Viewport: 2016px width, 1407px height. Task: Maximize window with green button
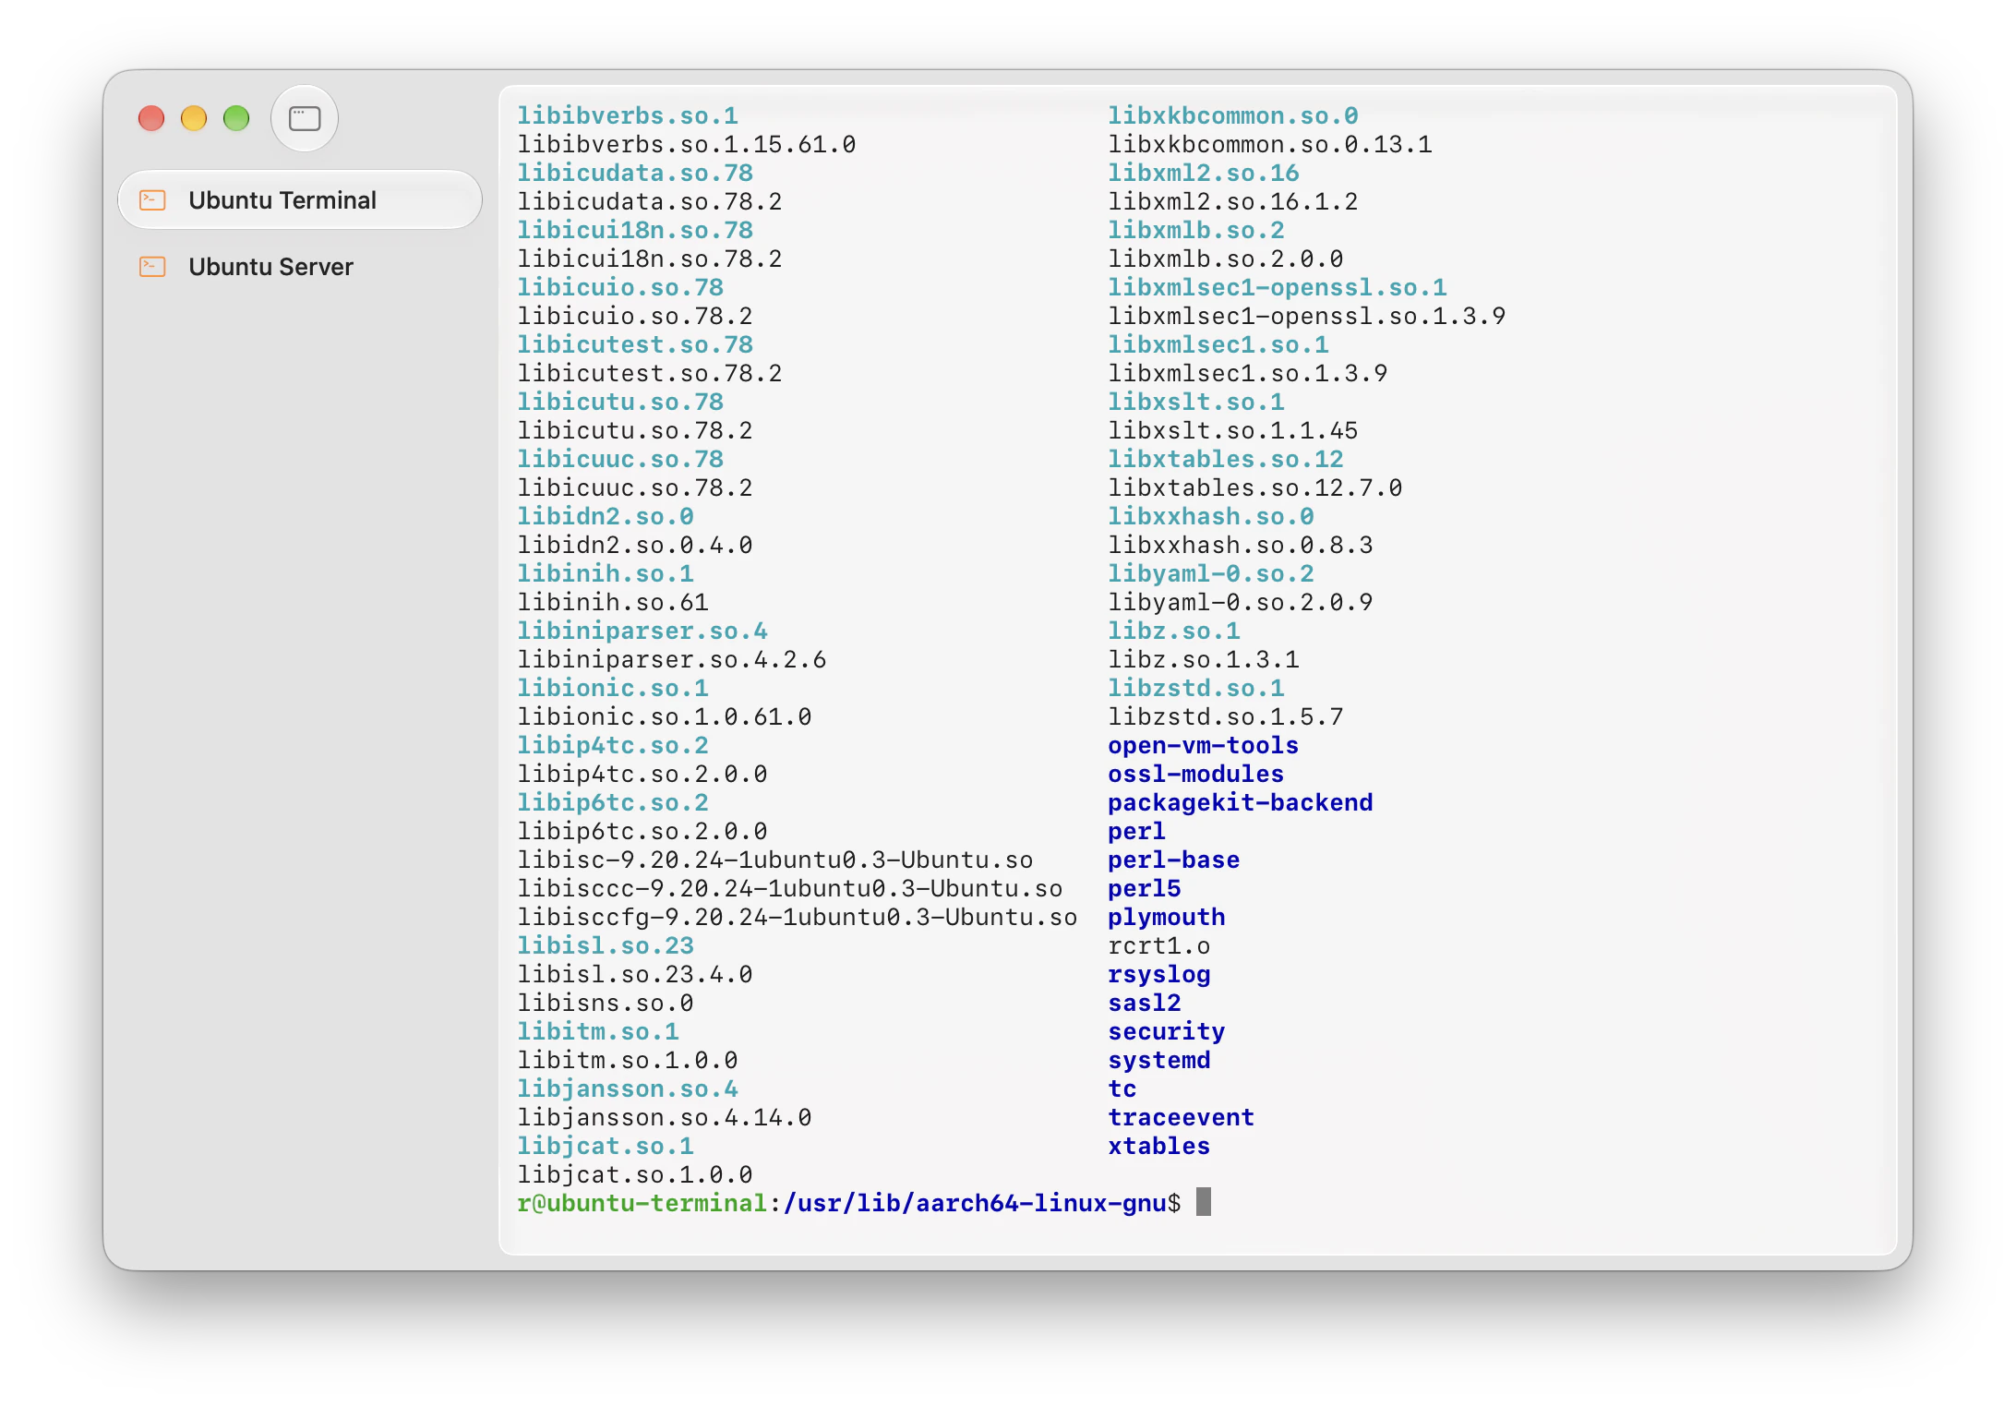point(236,118)
